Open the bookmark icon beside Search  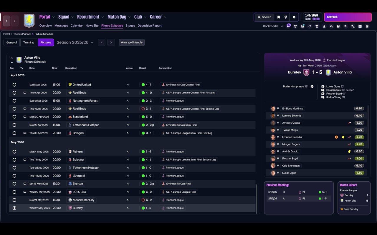[279, 17]
